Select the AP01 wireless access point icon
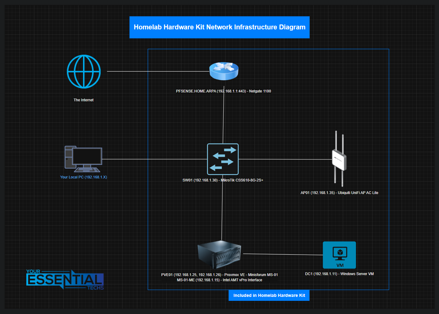Screen dimensions: 439x314 339,159
